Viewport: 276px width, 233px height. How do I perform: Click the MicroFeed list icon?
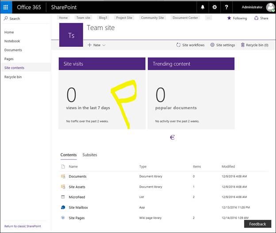[63, 197]
